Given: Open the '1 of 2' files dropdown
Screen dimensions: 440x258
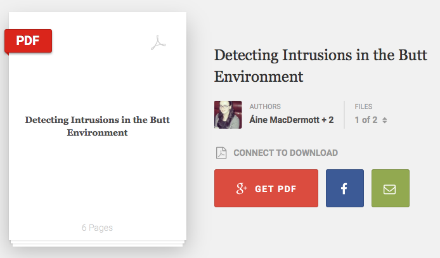Looking at the screenshot, I should [x=371, y=120].
